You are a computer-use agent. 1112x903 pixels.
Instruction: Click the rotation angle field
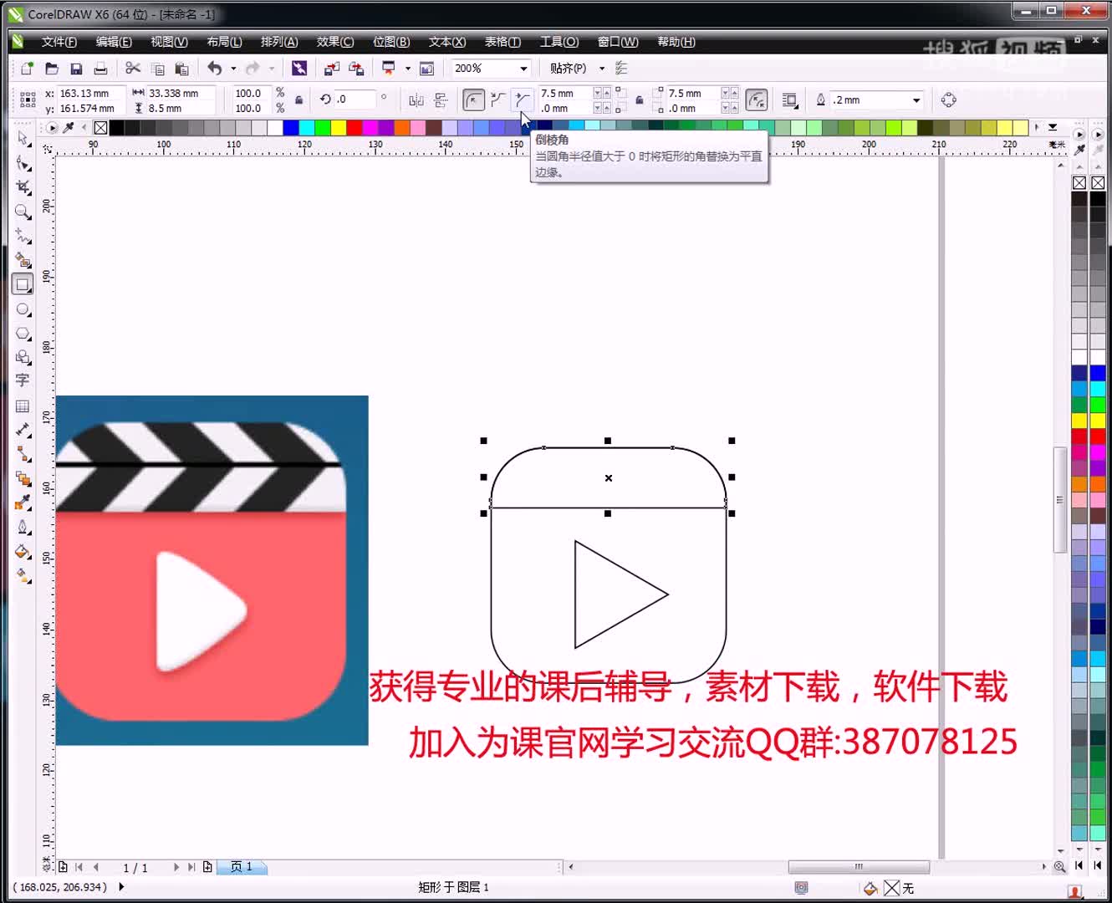pyautogui.click(x=354, y=99)
